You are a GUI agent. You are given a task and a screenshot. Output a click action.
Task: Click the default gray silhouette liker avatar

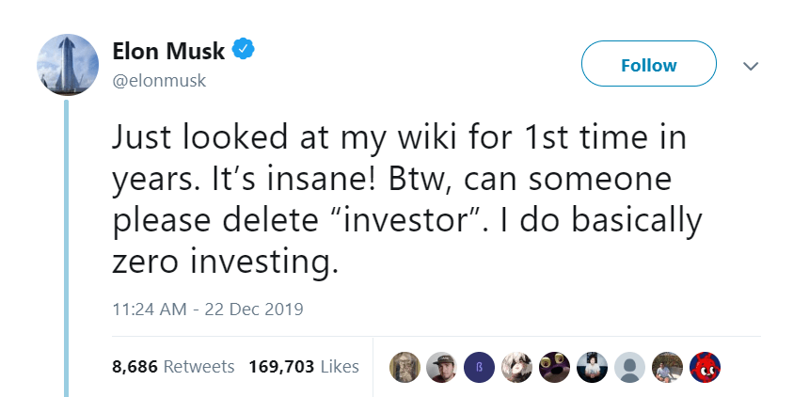click(629, 367)
